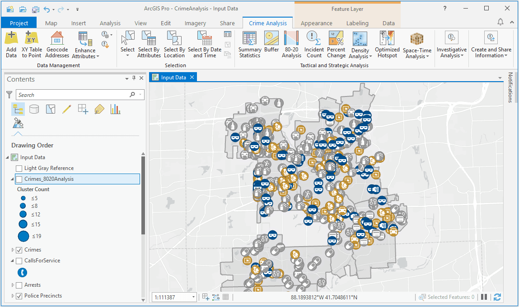The image size is (519, 307).
Task: Open the map scale dropdown
Action: click(193, 297)
